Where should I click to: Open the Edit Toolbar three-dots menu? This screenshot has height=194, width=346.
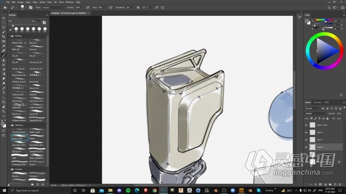(3, 116)
